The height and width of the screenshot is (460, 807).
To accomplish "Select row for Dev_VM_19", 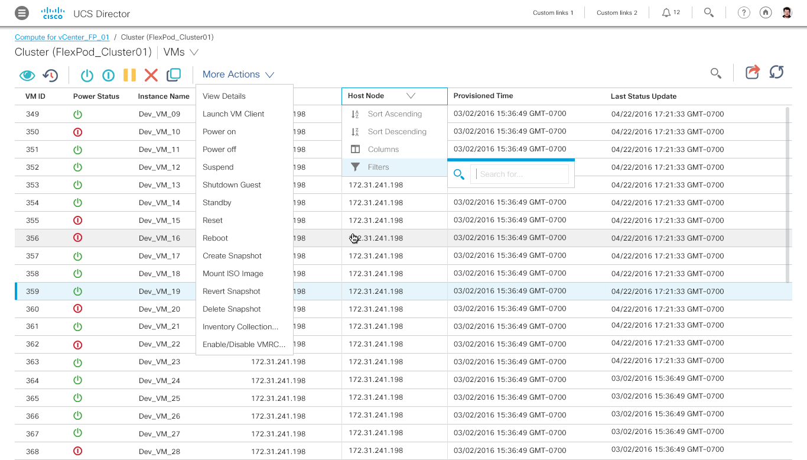I will pos(403,291).
